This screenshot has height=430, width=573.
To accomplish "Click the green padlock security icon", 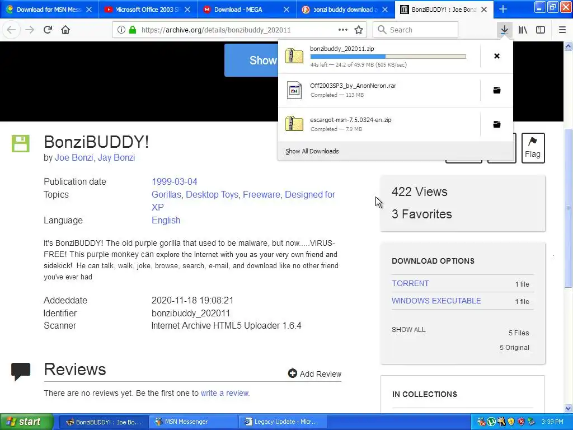I will (132, 30).
